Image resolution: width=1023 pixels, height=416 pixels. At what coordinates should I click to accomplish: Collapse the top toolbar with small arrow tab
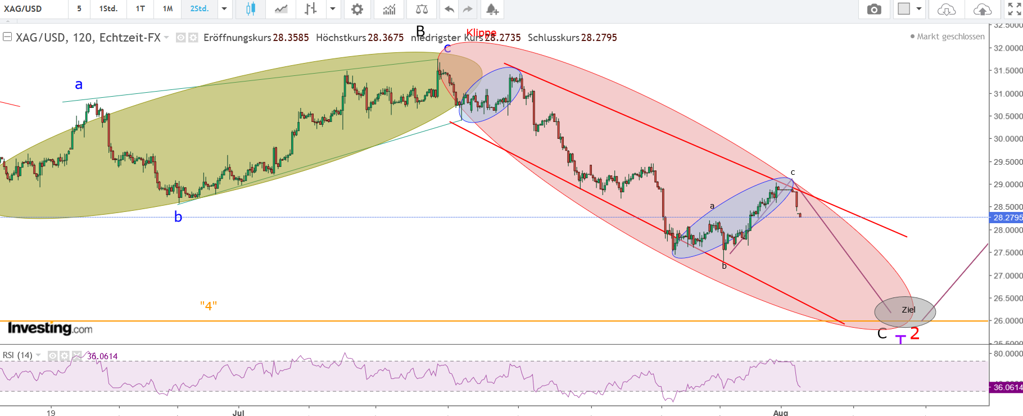coord(7,21)
